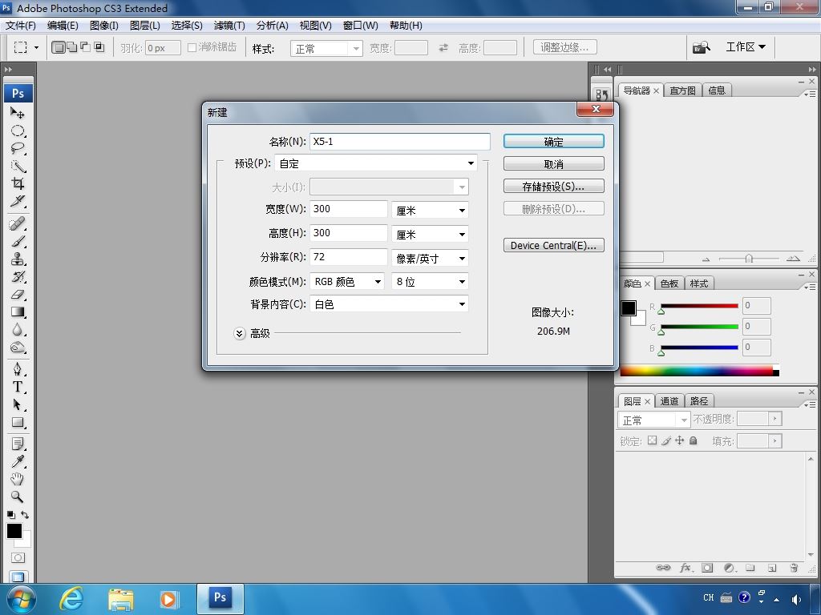Select the Eraser tool
The width and height of the screenshot is (821, 615).
18,295
